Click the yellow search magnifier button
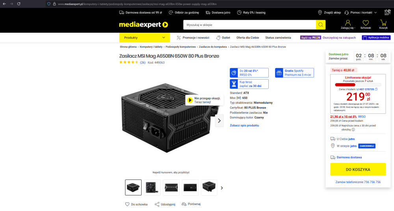394x211 pixels. coord(321,25)
